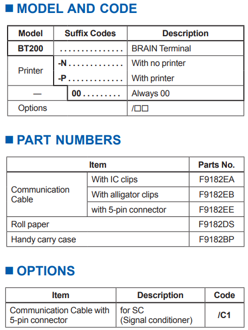Click the /C1 option code
This screenshot has height=330, width=248.
[224, 315]
